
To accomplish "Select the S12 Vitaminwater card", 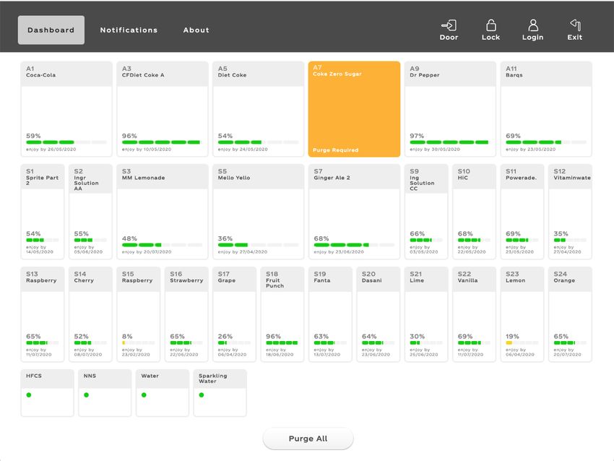I will pyautogui.click(x=570, y=212).
